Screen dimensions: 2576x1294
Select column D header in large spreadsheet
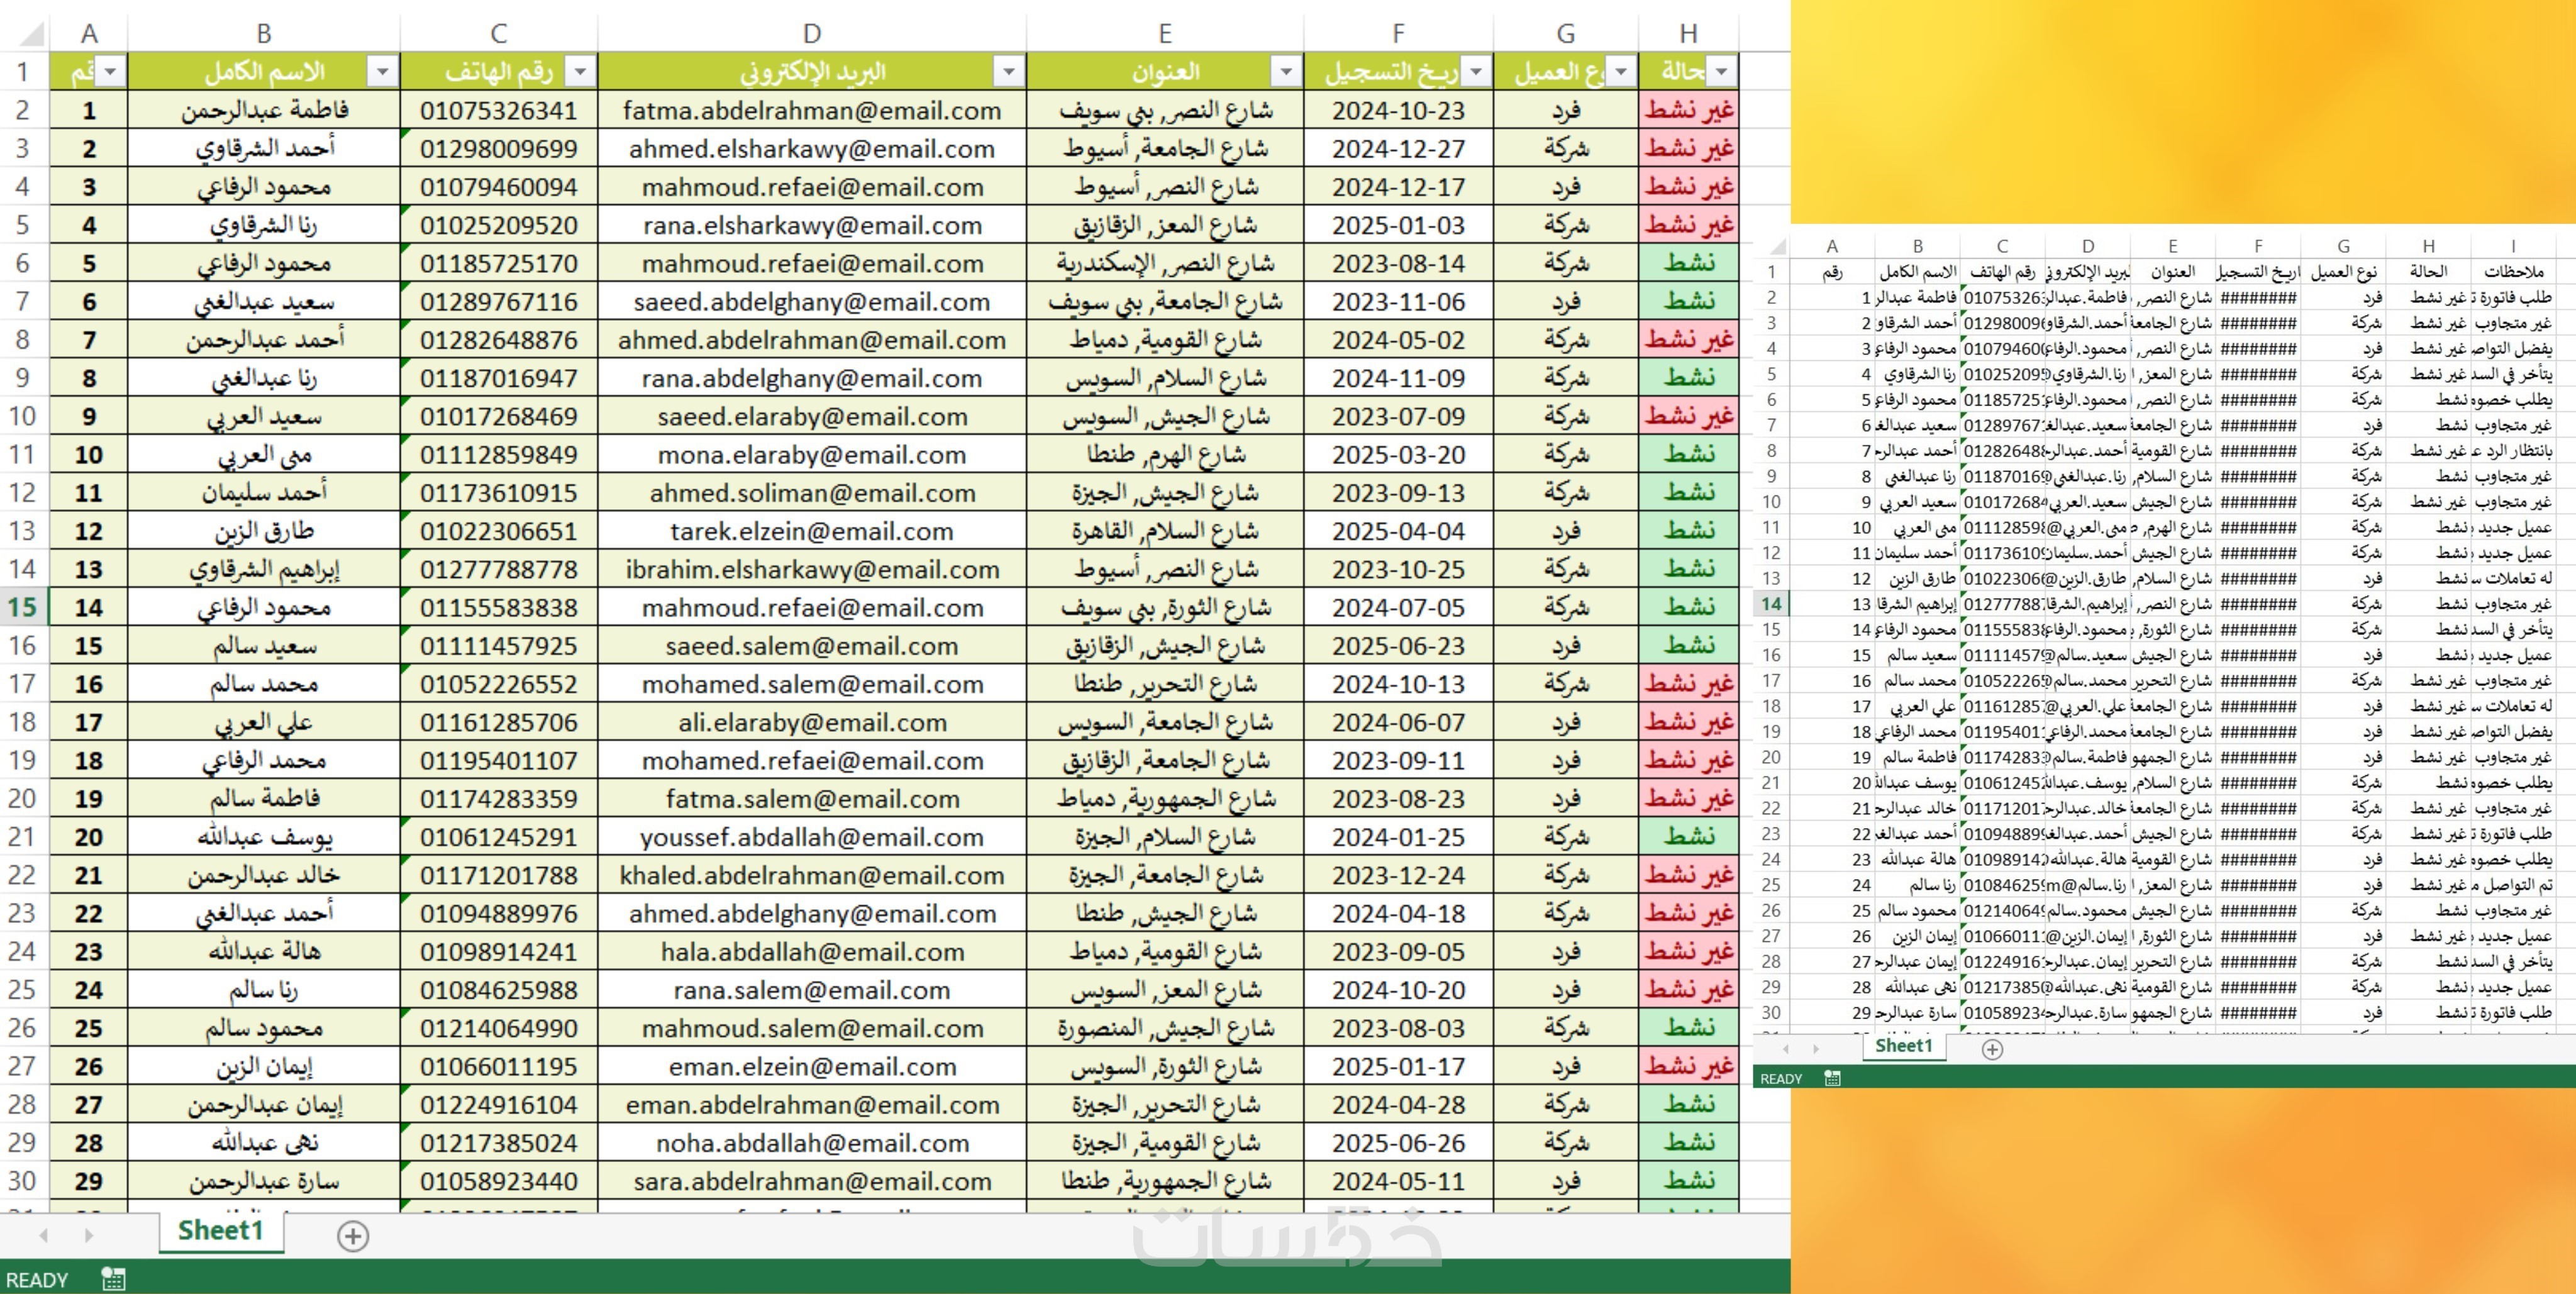coord(811,34)
